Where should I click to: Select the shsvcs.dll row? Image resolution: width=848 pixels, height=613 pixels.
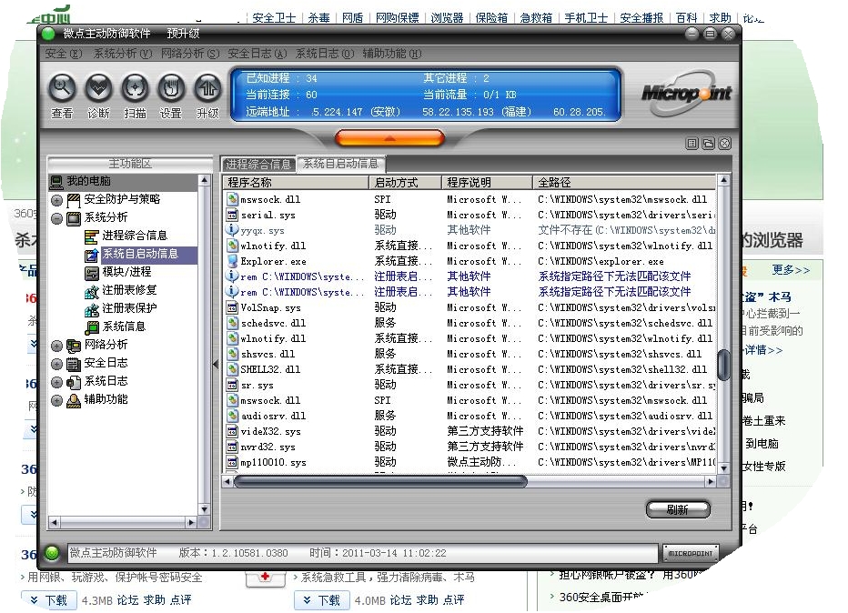coord(469,354)
